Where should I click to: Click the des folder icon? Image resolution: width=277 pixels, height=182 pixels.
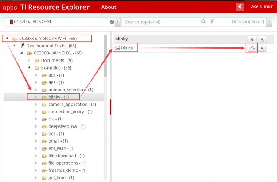tap(44, 134)
